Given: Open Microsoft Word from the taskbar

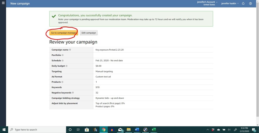Looking at the screenshot, I should point(137,130).
